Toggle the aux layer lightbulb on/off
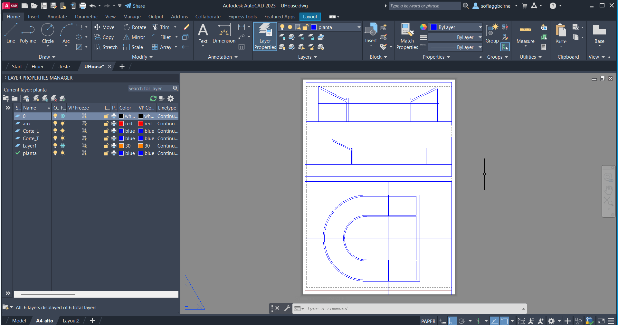This screenshot has width=618, height=325. [x=55, y=124]
